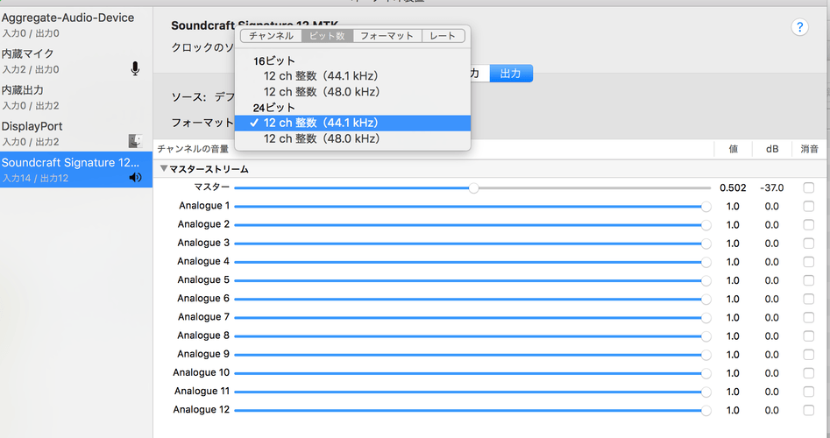Click the Analogue 2 volume slider
830x438 pixels.
[x=472, y=225]
